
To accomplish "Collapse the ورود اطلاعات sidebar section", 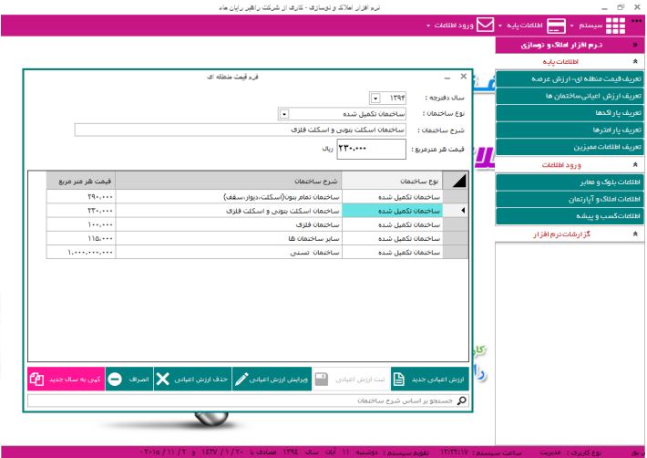I will (x=635, y=164).
